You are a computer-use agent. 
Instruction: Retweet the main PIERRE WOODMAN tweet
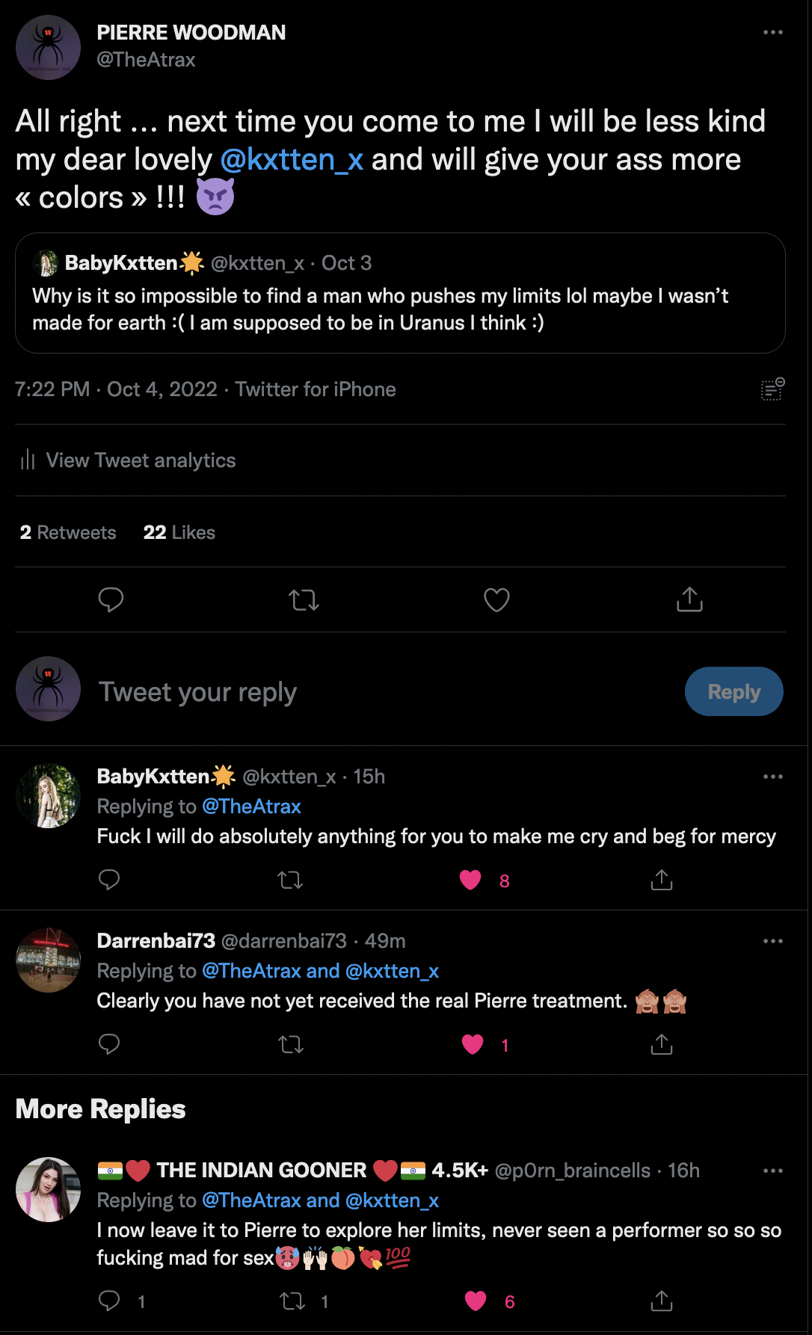(304, 599)
